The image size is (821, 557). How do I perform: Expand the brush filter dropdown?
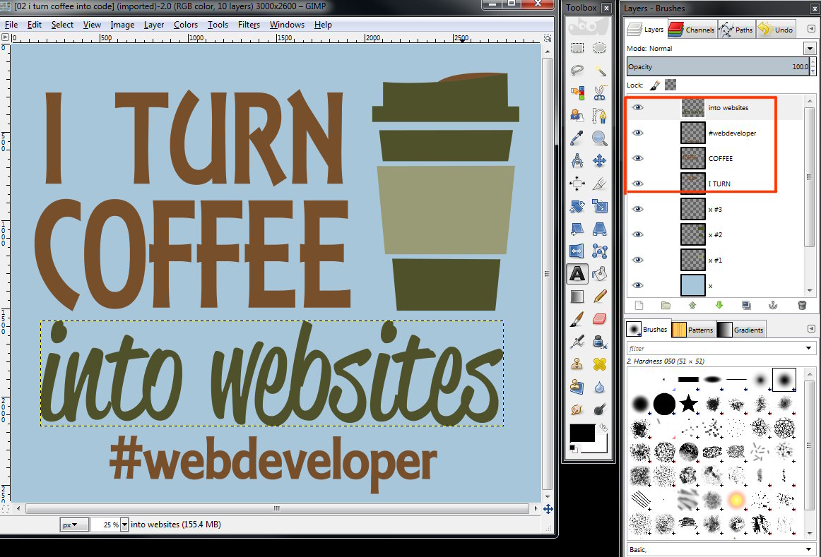pos(809,348)
